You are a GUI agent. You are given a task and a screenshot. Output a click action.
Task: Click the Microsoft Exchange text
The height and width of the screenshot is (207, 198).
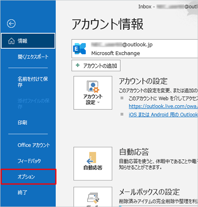pyautogui.click(x=116, y=53)
